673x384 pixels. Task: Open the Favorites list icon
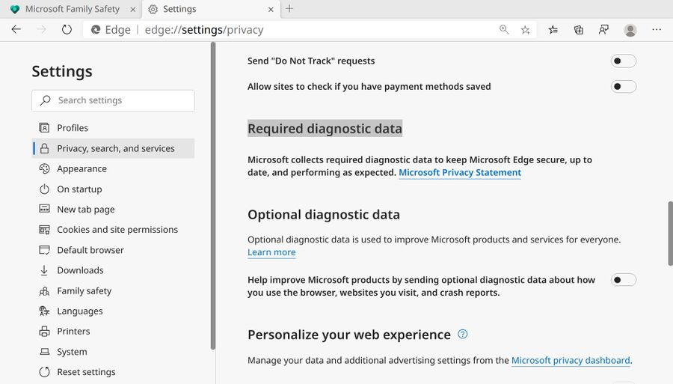(553, 30)
